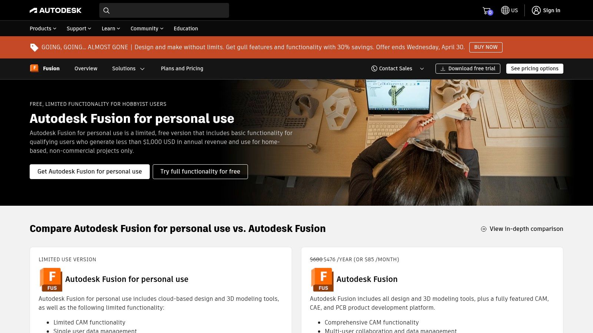This screenshot has width=593, height=333.
Task: Click the 'Autodesk Fusion for personal use' hero heading
Action: tap(132, 119)
